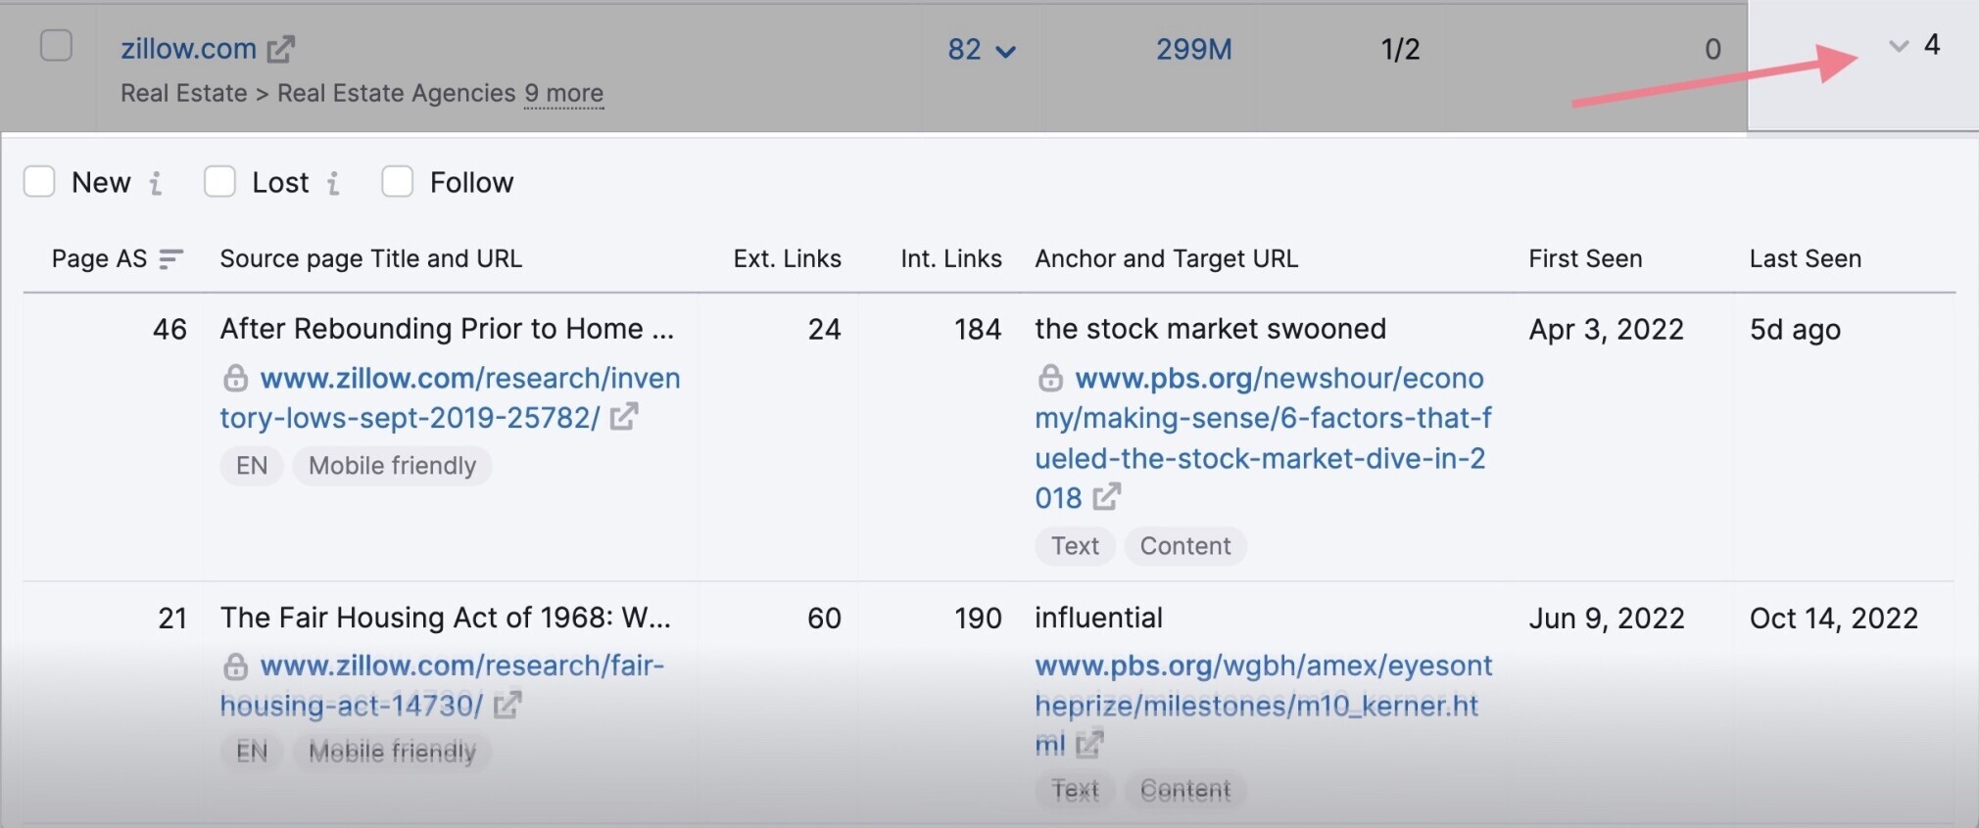
Task: Click Anchor and Target URL header
Action: coord(1166,259)
